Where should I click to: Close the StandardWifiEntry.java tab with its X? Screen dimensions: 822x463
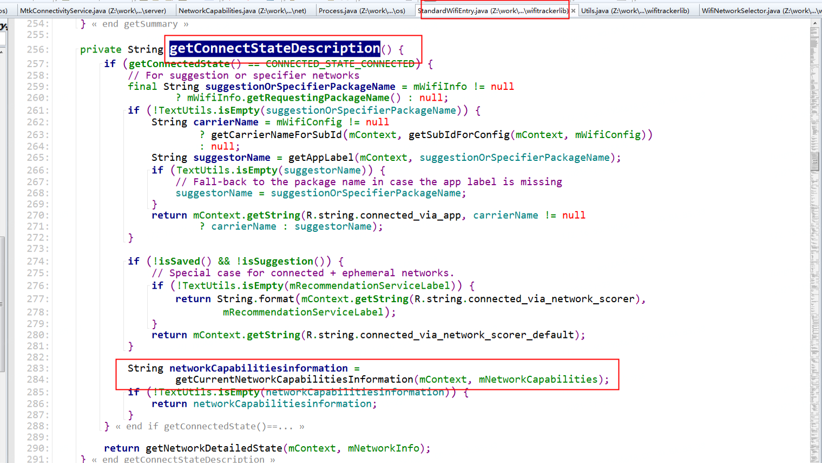coord(573,10)
